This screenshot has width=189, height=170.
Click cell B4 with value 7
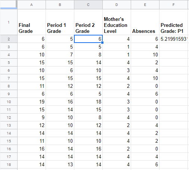60,55
